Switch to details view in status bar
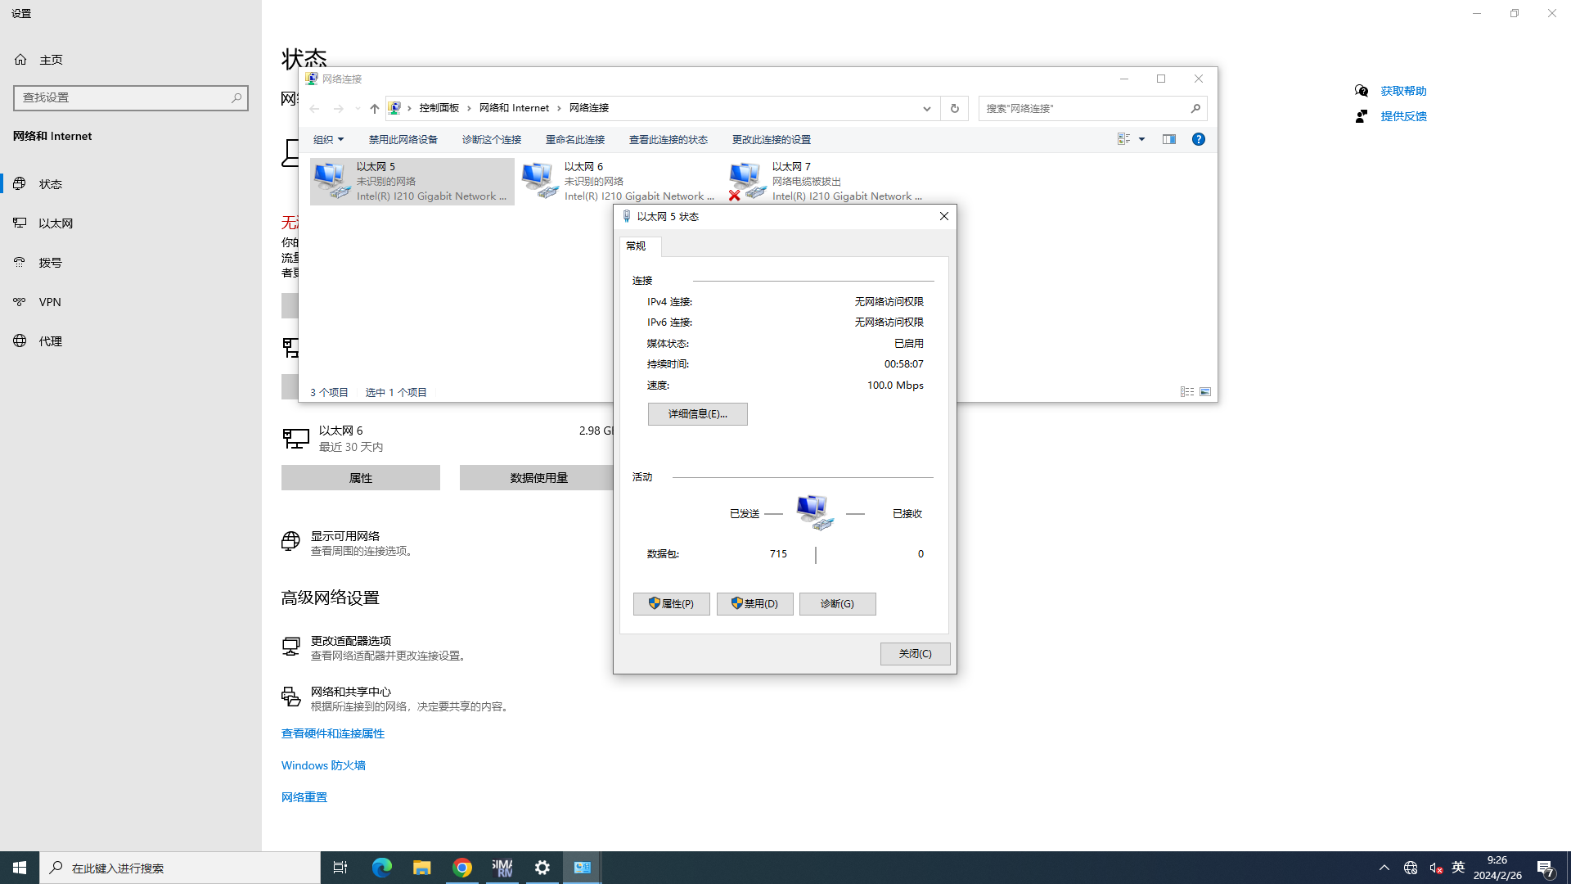1571x884 pixels. tap(1186, 392)
